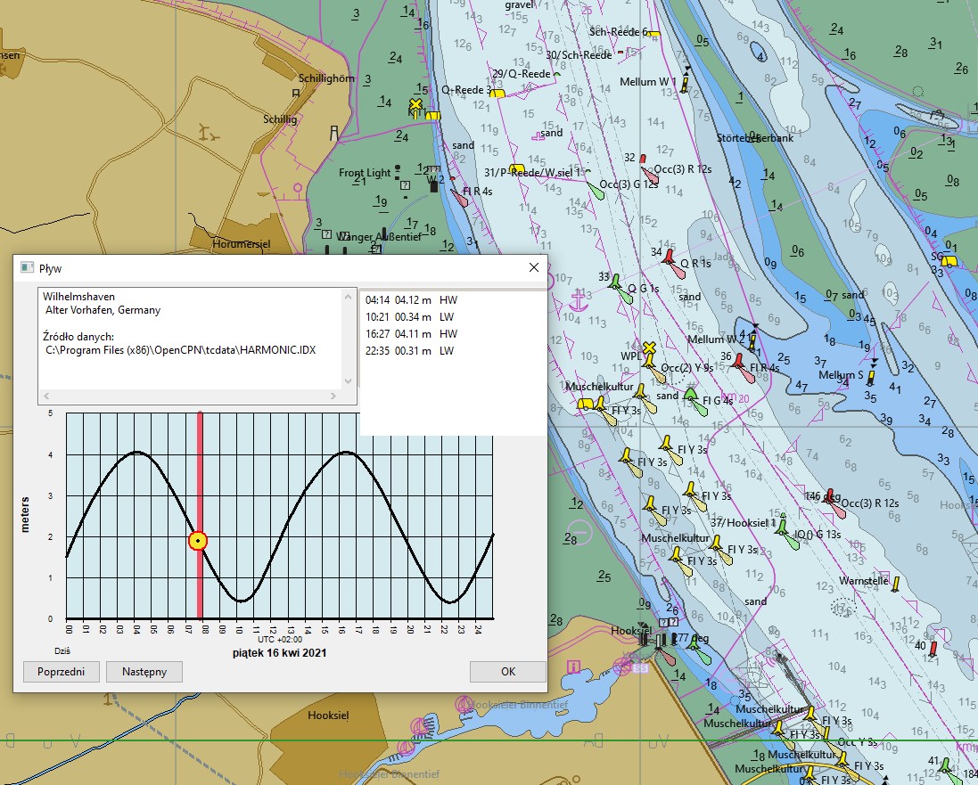Screen dimensions: 978x785
Task: Select the 16:27 04.11 m HW tide entry
Action: coord(412,333)
